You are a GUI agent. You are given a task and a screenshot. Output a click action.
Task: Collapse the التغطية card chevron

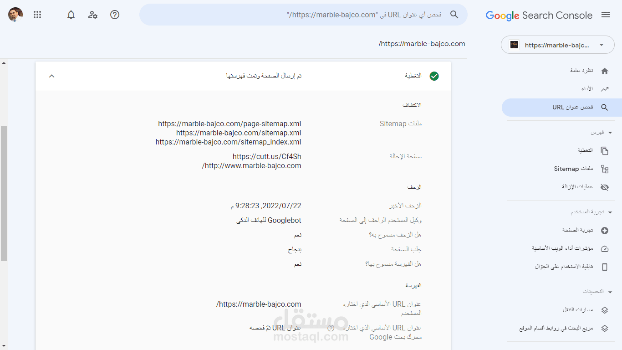pos(52,76)
